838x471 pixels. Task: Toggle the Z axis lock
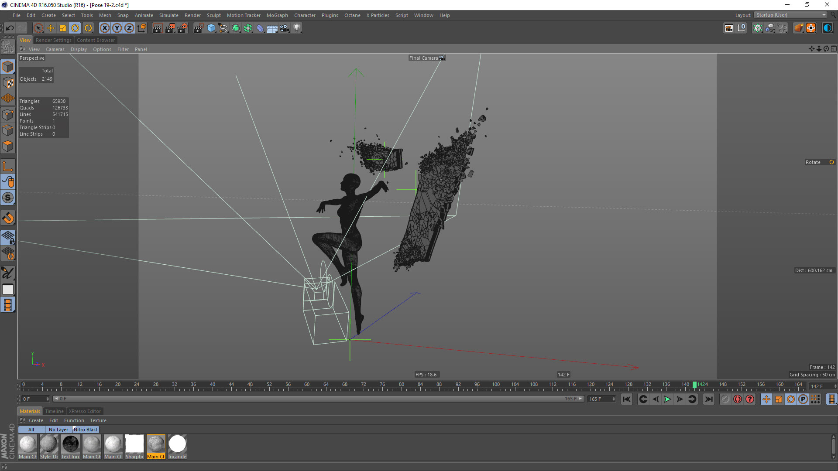pyautogui.click(x=129, y=28)
